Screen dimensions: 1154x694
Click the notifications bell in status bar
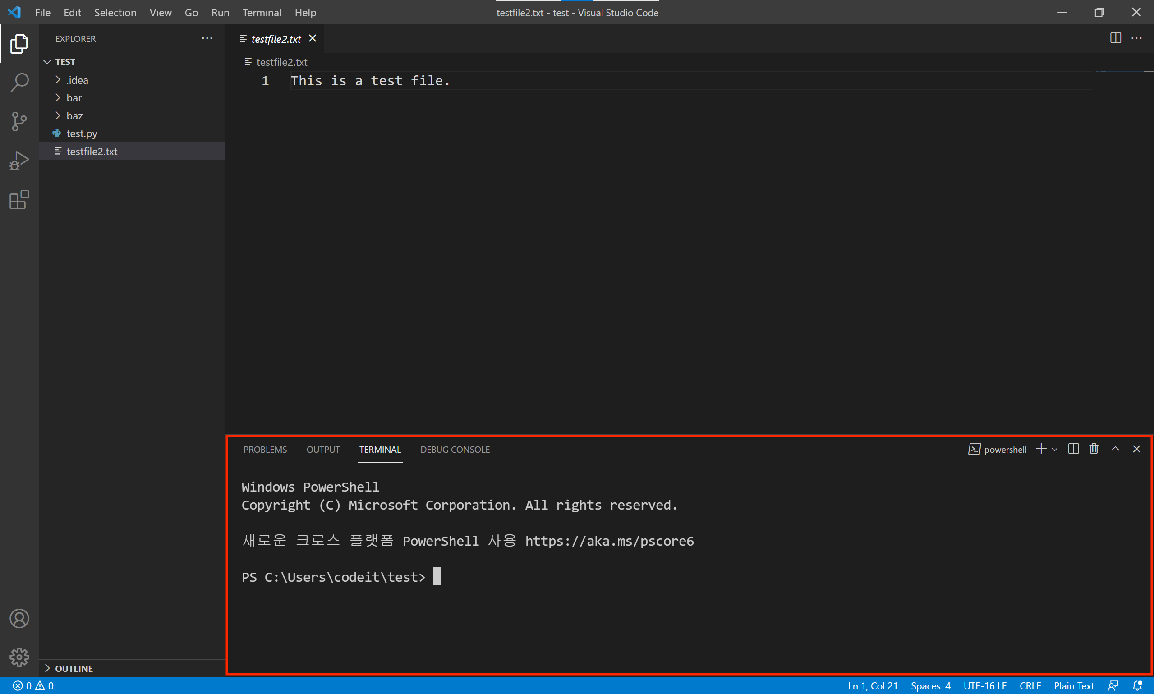tap(1137, 685)
